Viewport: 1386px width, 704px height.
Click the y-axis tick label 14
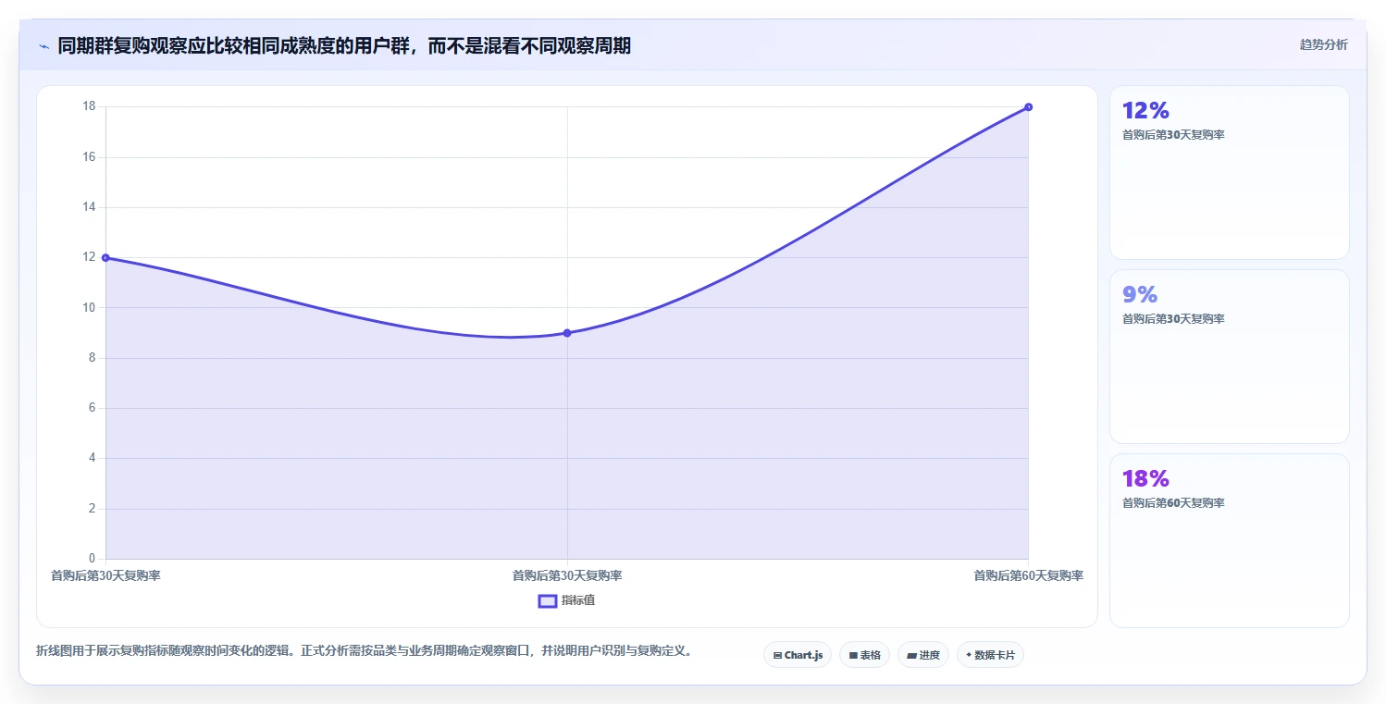click(x=89, y=207)
